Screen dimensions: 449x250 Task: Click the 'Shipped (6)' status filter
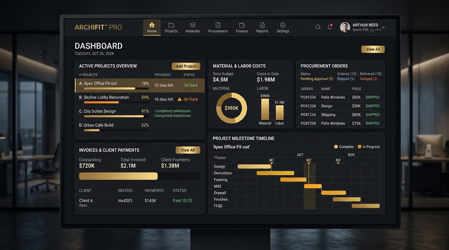point(346,79)
